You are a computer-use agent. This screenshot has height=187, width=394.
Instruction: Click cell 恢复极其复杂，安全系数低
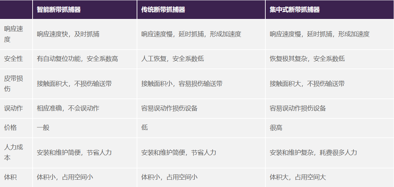click(330, 59)
